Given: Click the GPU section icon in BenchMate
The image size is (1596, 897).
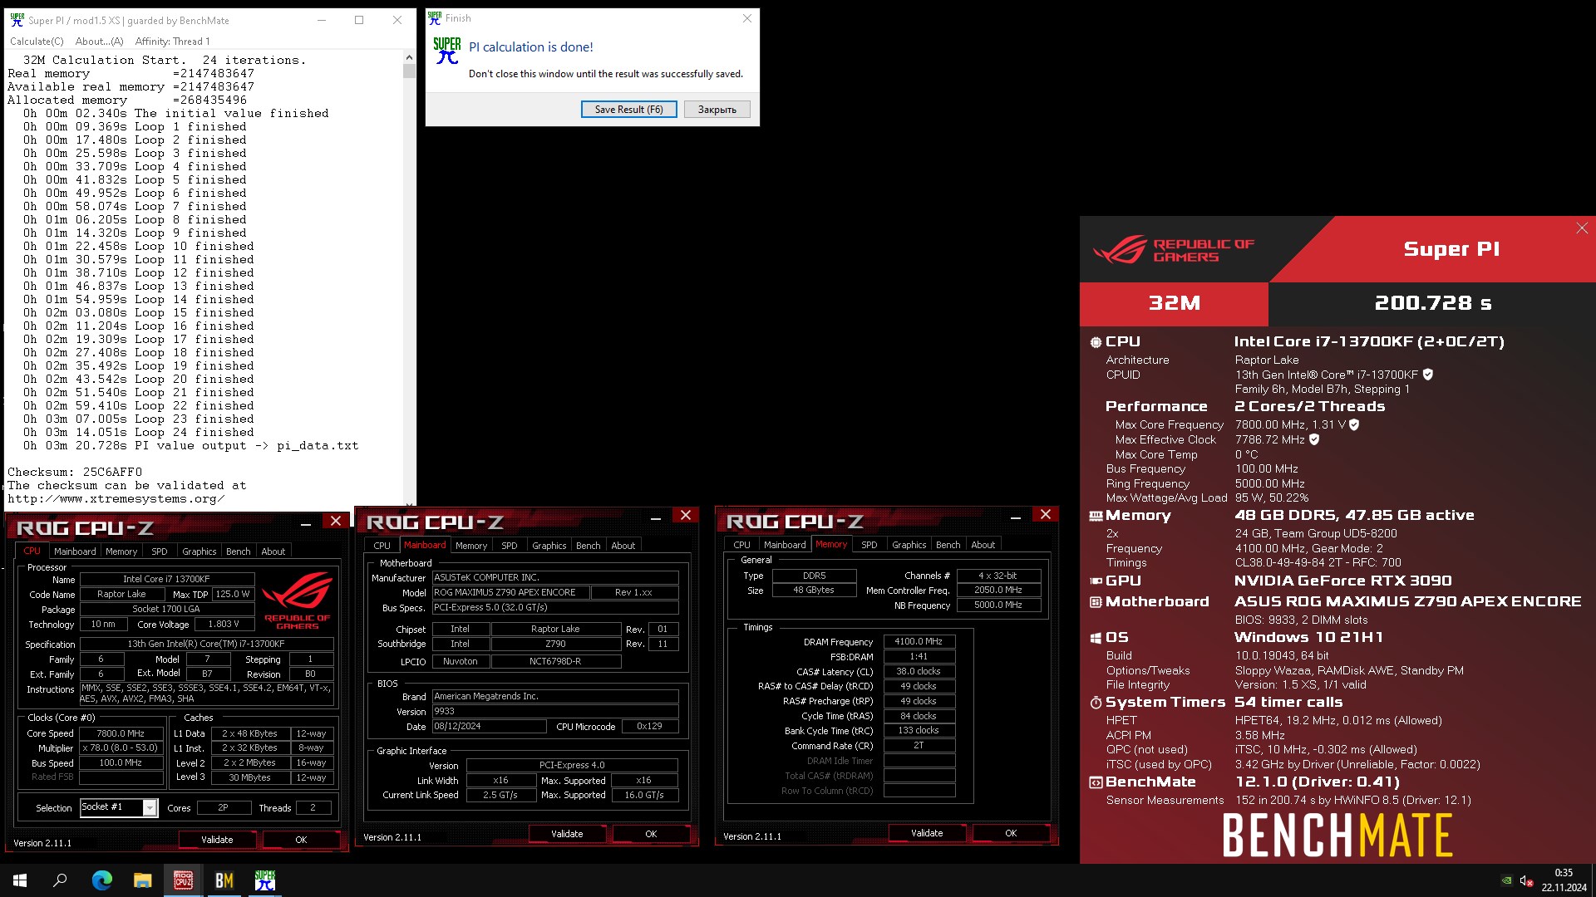Looking at the screenshot, I should [1096, 581].
